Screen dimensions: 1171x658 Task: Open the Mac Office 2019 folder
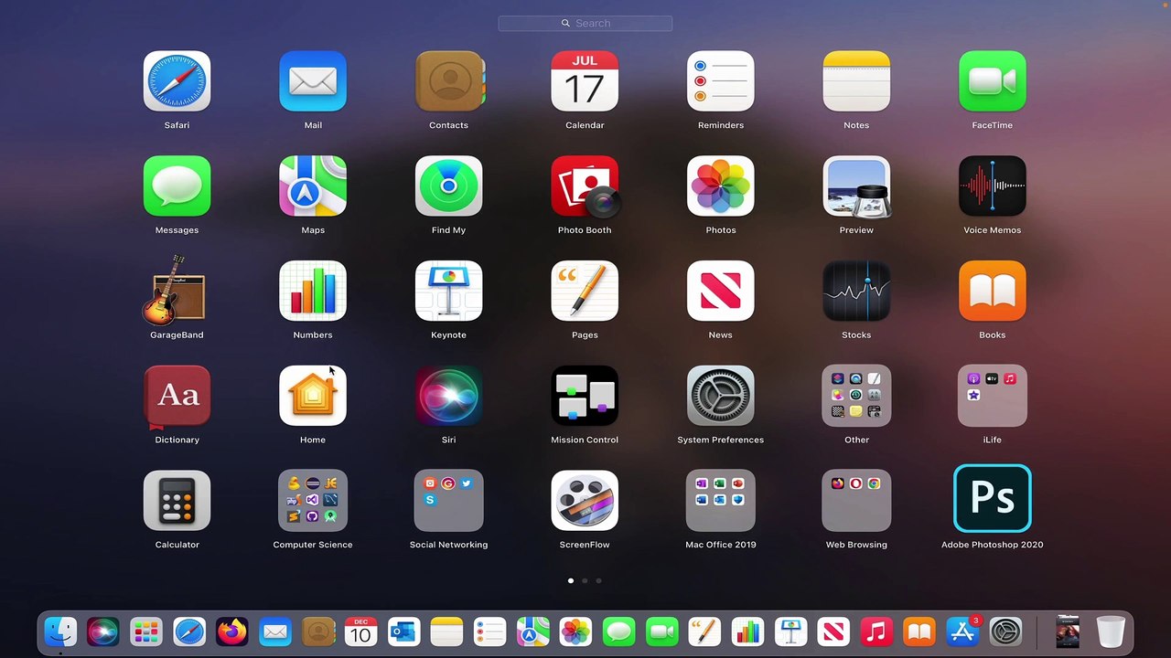click(x=721, y=501)
